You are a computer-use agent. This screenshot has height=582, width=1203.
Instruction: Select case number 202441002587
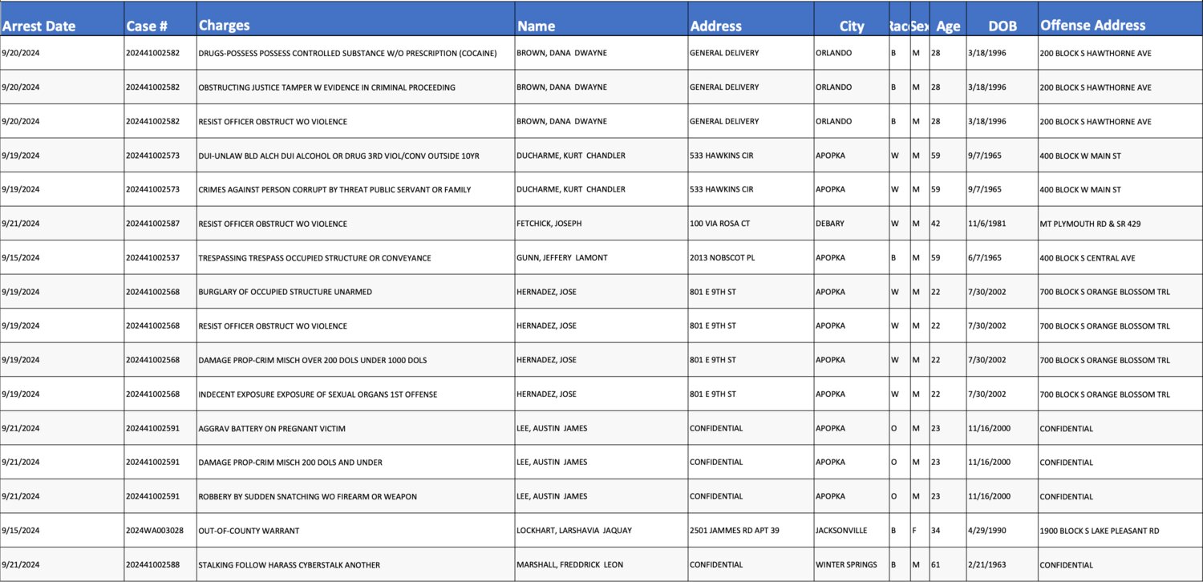pos(160,224)
